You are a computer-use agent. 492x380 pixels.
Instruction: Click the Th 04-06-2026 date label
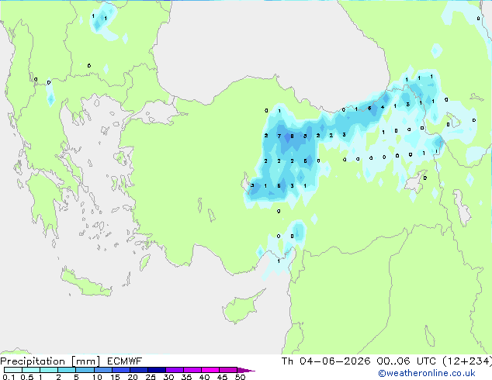(x=326, y=361)
